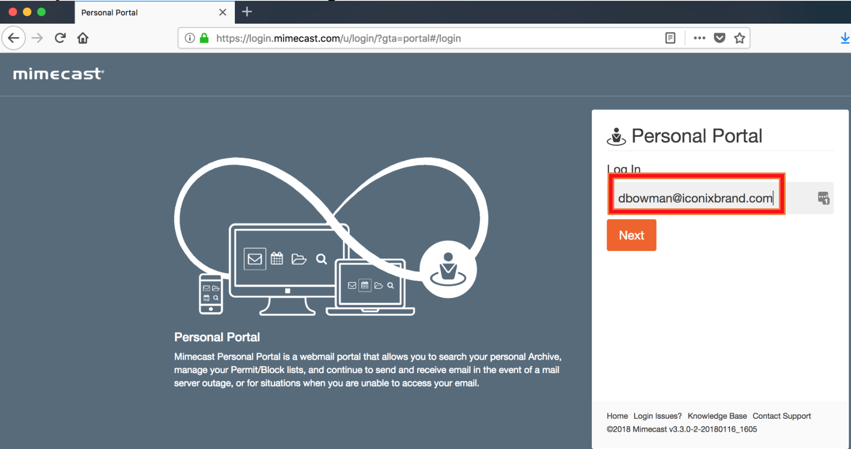Click the green padlock security icon
851x449 pixels.
pyautogui.click(x=204, y=38)
